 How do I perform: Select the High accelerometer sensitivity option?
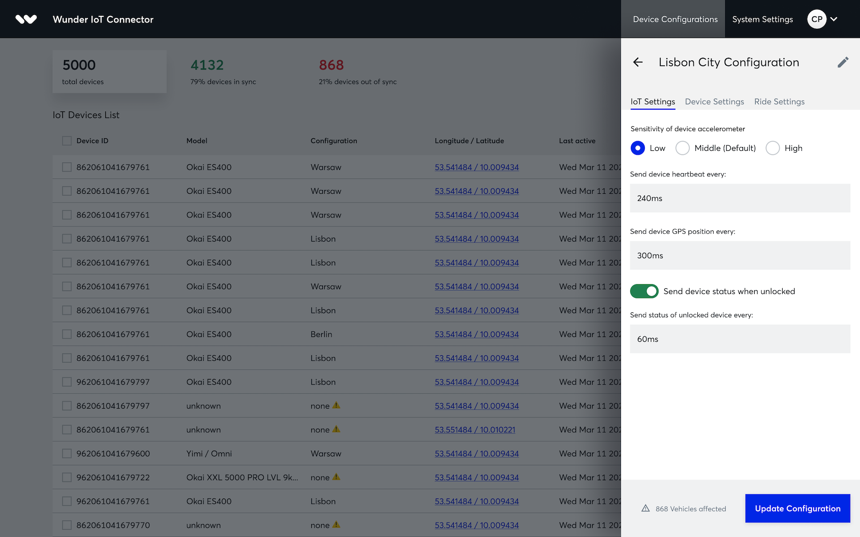pyautogui.click(x=772, y=148)
